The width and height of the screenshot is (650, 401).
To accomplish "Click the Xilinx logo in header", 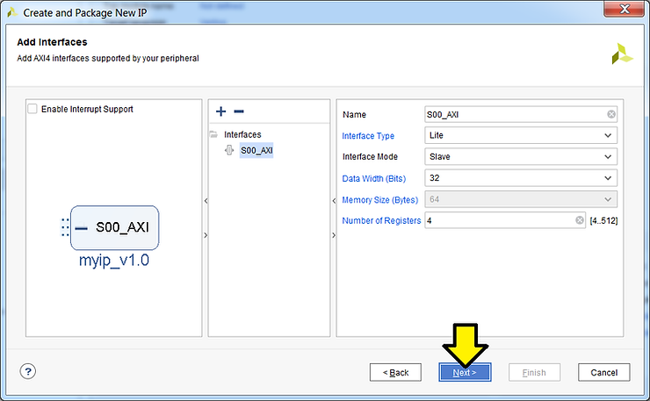I will [x=622, y=54].
